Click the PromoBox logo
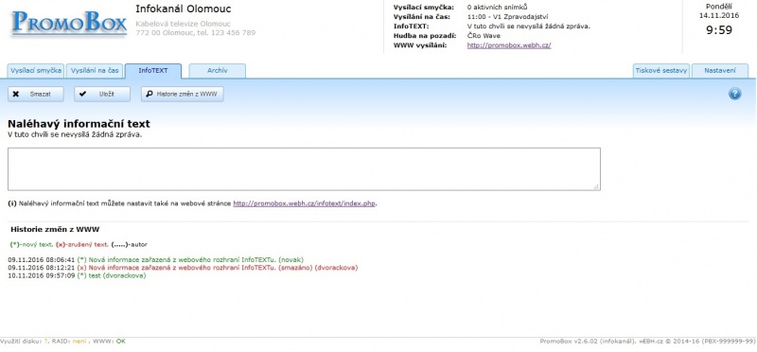This screenshot has height=352, width=757. tap(69, 23)
